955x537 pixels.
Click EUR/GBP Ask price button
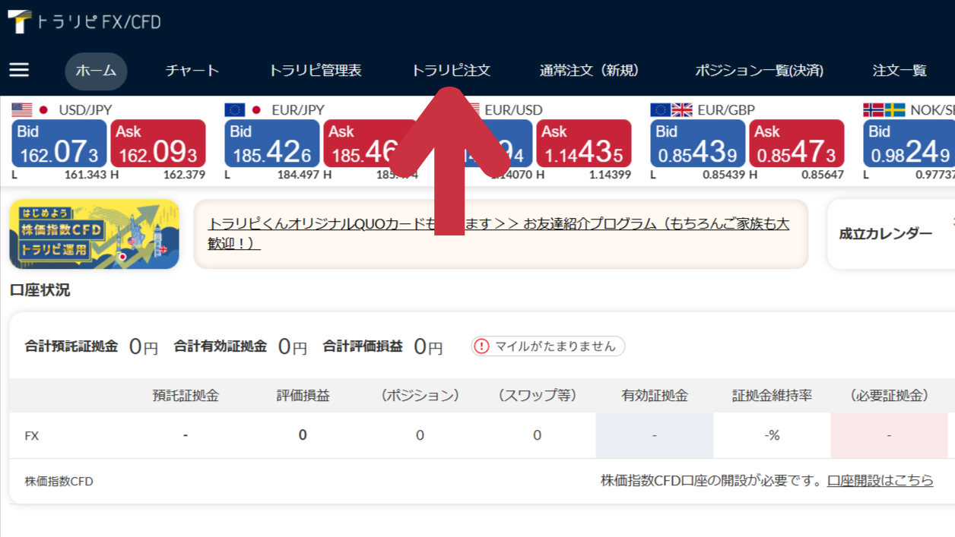[797, 144]
